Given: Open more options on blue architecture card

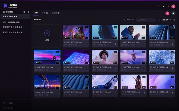Looking at the screenshot, I should (x=172, y=44).
